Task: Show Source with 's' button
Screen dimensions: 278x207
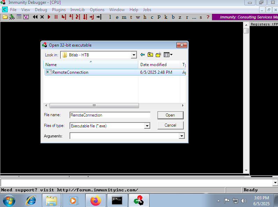Action: tap(201, 17)
